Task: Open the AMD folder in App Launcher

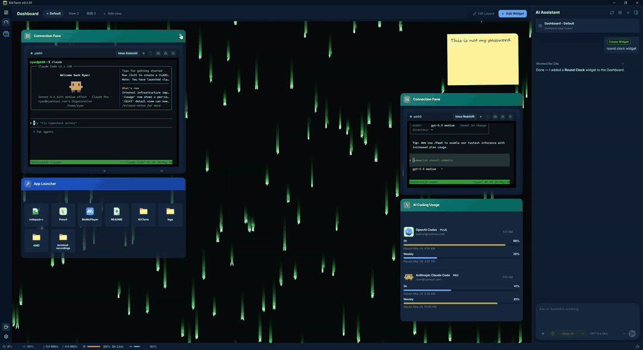Action: (36, 240)
